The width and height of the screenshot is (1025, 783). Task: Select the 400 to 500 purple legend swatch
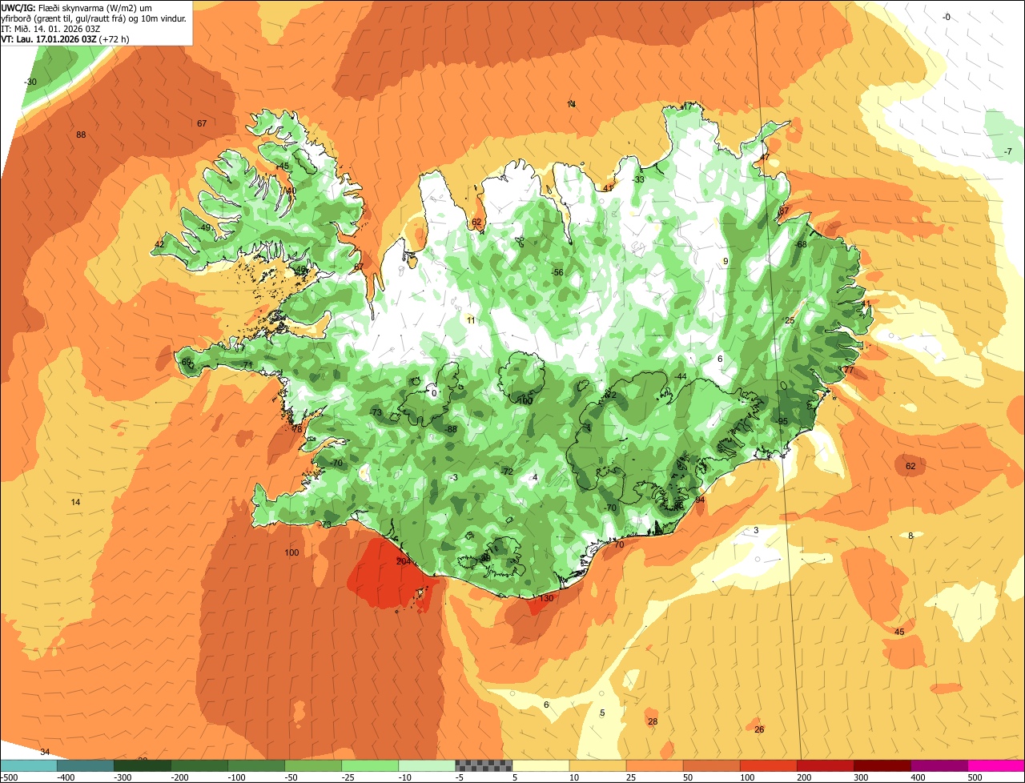(939, 765)
